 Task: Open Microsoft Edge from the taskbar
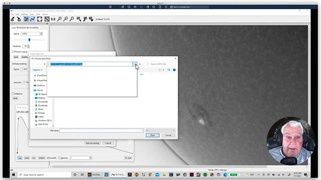(x=225, y=174)
